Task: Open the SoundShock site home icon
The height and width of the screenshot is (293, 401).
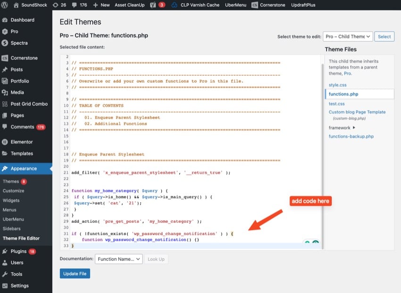Action: point(17,5)
